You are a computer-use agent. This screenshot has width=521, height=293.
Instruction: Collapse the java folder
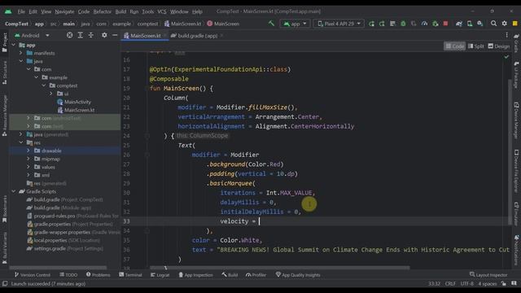coord(21,61)
